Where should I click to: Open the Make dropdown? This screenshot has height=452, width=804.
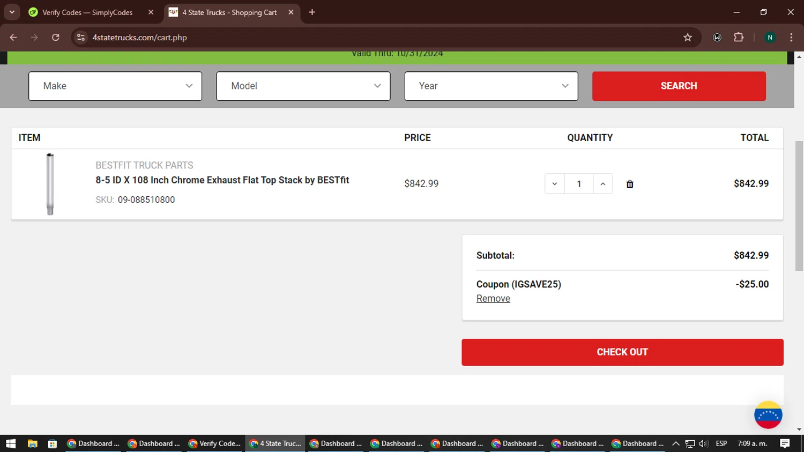click(115, 86)
